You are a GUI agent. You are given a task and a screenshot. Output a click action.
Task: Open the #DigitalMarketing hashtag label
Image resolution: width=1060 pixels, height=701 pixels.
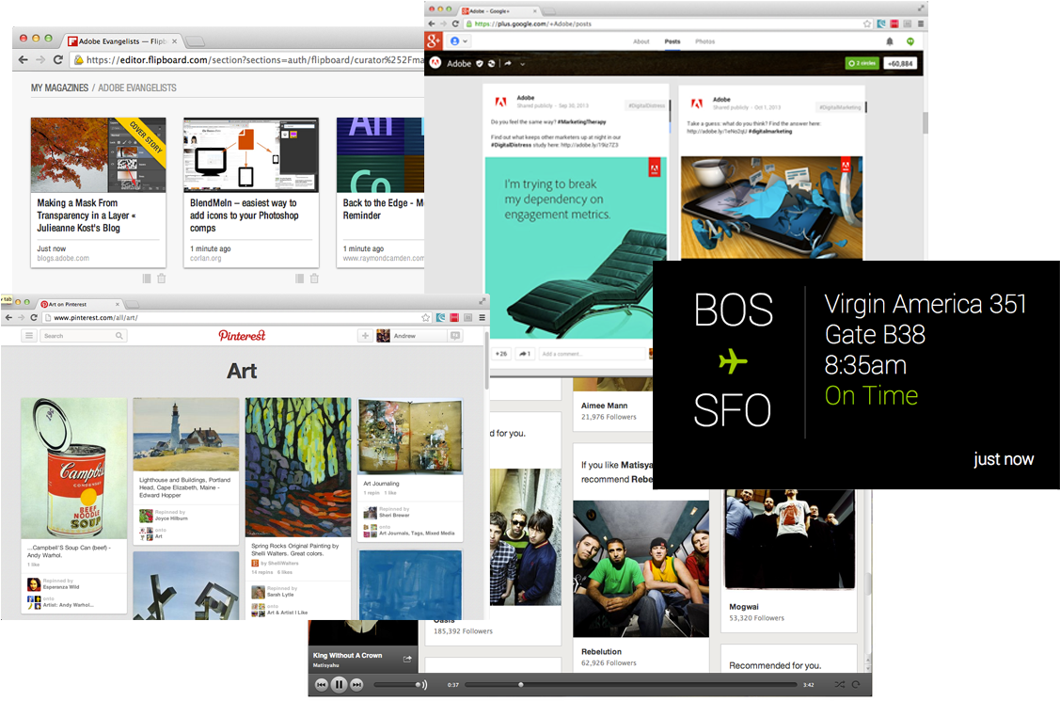[840, 107]
